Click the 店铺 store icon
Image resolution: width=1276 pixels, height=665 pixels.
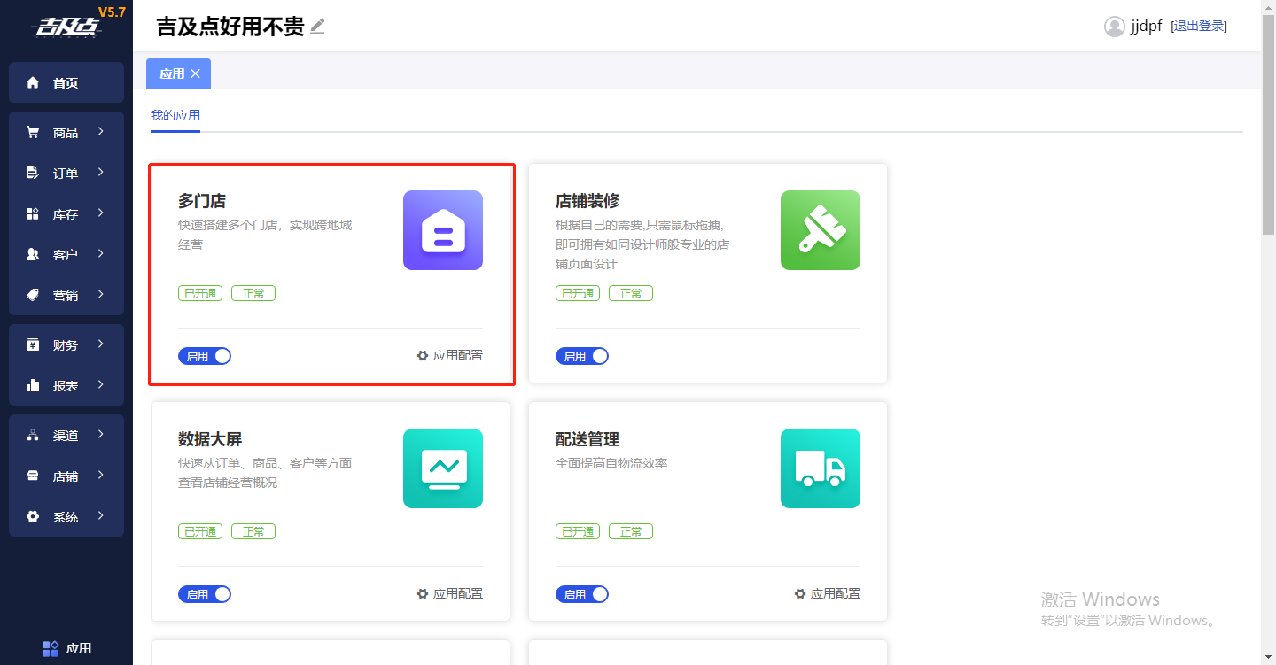point(33,476)
